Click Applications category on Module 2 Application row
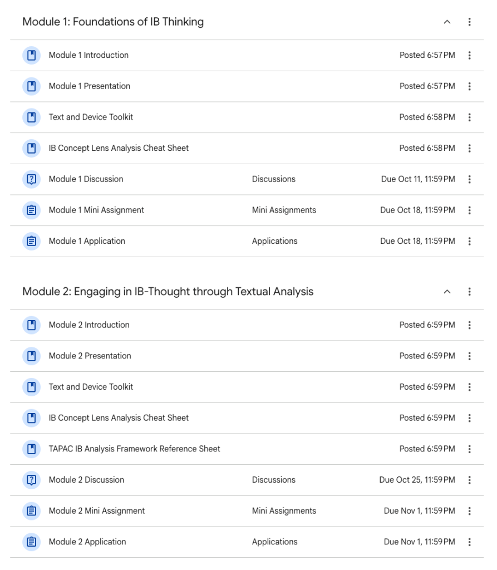Image resolution: width=497 pixels, height=570 pixels. coord(274,542)
